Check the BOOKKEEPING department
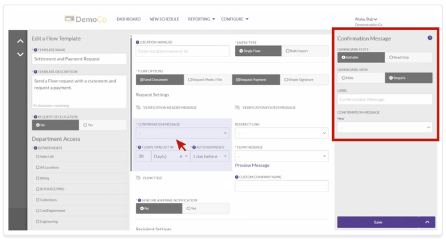The image size is (446, 242). 37,189
